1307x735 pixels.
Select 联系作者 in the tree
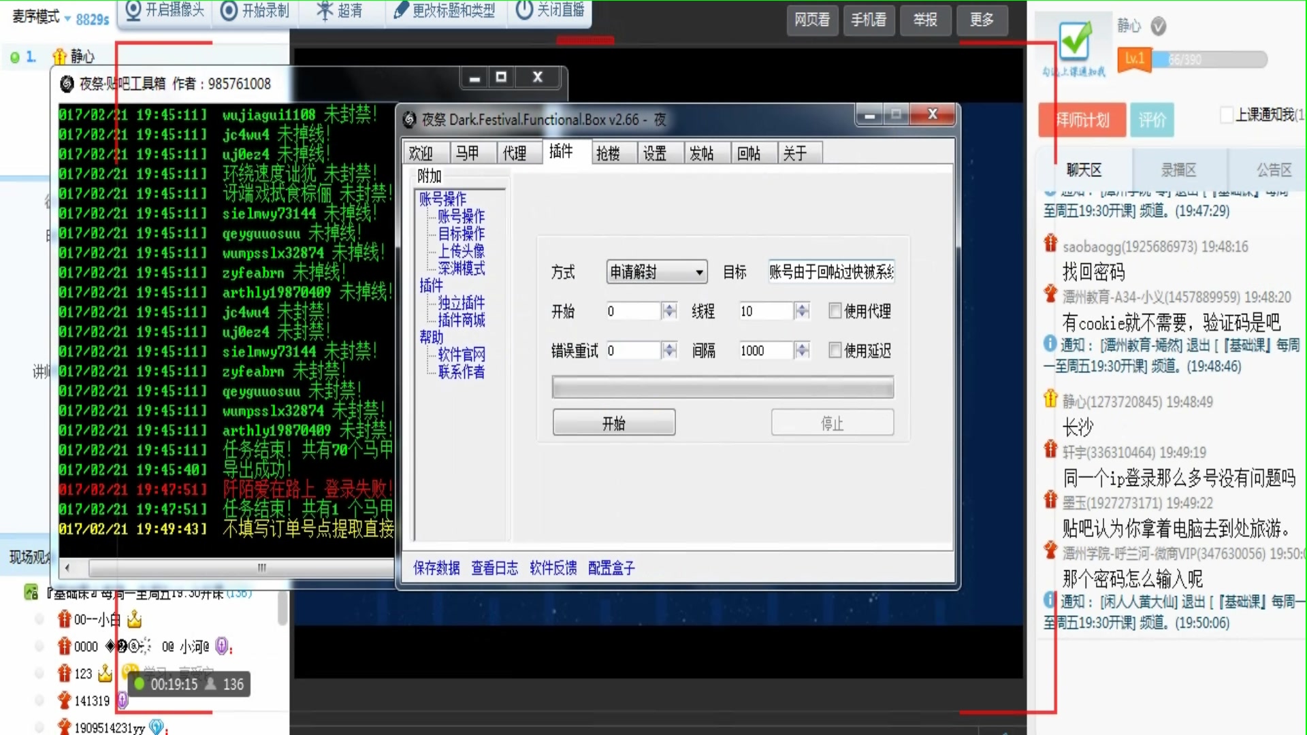pyautogui.click(x=461, y=372)
